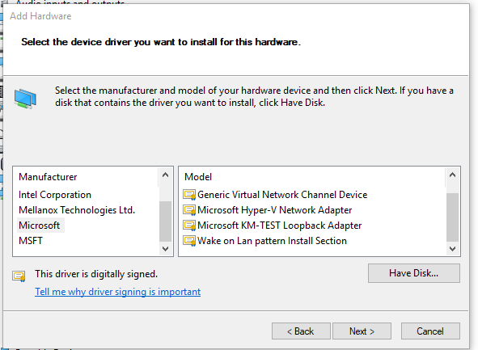
Task: Click the Model list scroll down arrow
Action: 453,249
